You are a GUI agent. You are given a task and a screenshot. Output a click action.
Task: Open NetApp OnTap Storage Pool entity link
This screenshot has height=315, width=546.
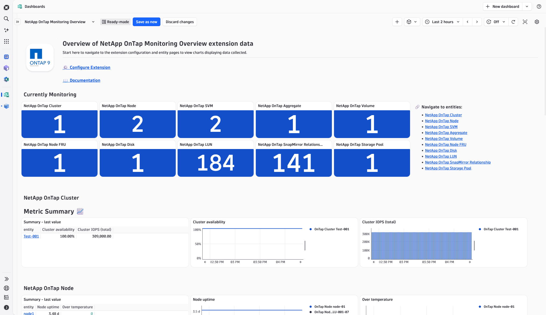(x=448, y=168)
